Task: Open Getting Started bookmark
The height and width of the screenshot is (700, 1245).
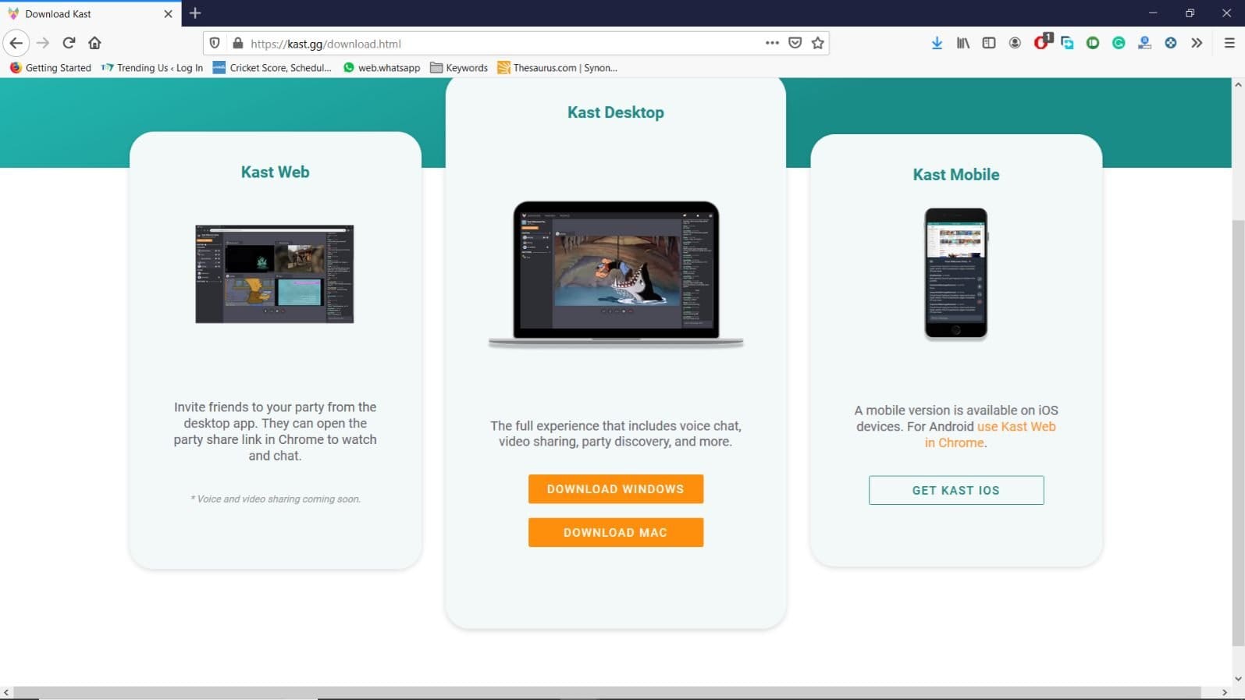Action: pyautogui.click(x=51, y=68)
